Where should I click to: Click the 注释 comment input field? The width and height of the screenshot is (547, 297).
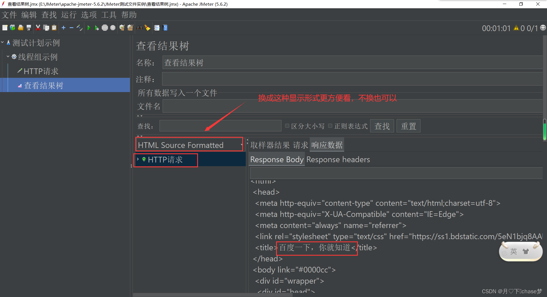point(352,79)
